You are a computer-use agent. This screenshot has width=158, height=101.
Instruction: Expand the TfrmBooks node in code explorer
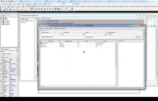(x=21, y=19)
